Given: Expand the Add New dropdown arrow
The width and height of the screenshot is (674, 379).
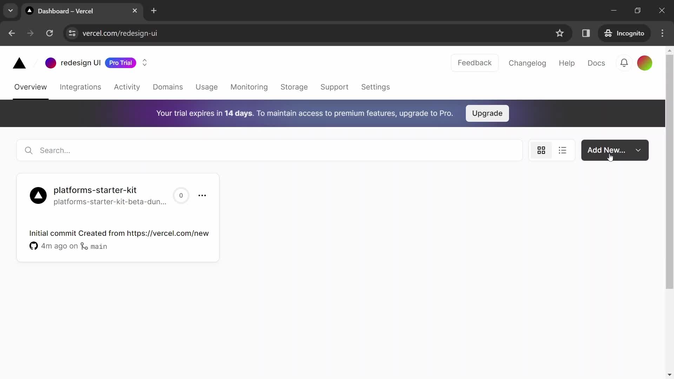Looking at the screenshot, I should point(638,150).
